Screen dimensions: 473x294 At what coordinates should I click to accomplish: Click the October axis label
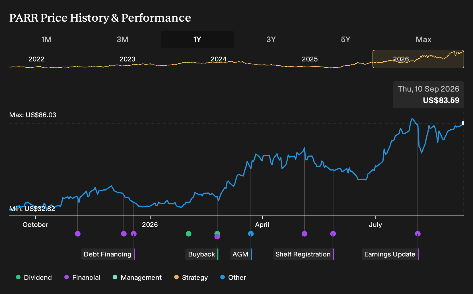tap(35, 225)
